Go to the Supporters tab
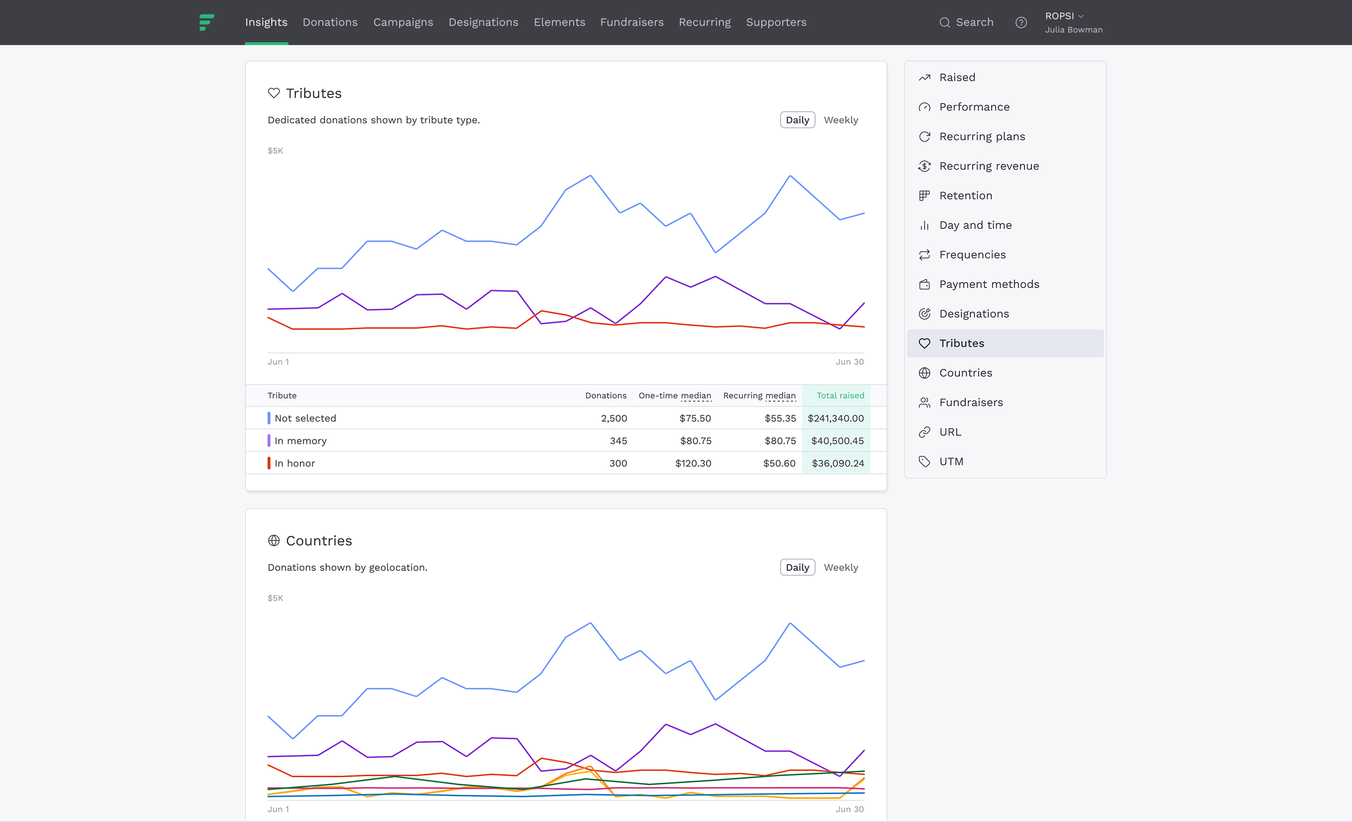The image size is (1352, 822). 776,22
